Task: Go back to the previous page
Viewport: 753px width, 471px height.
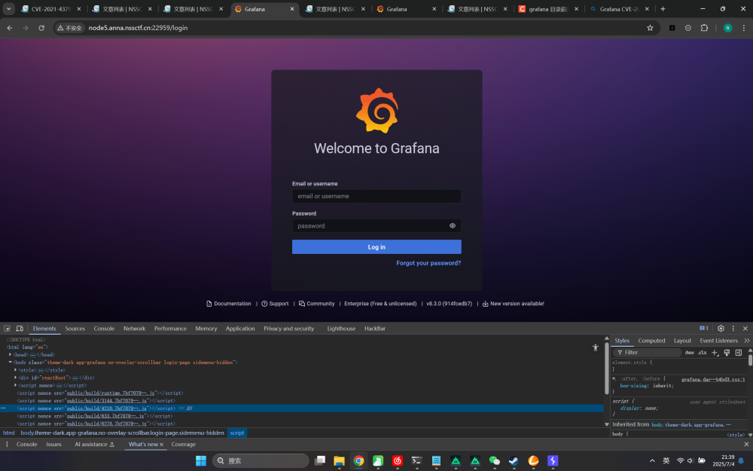Action: 10,28
